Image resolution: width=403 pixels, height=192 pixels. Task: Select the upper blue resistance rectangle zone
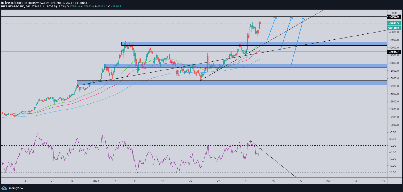click(209, 43)
